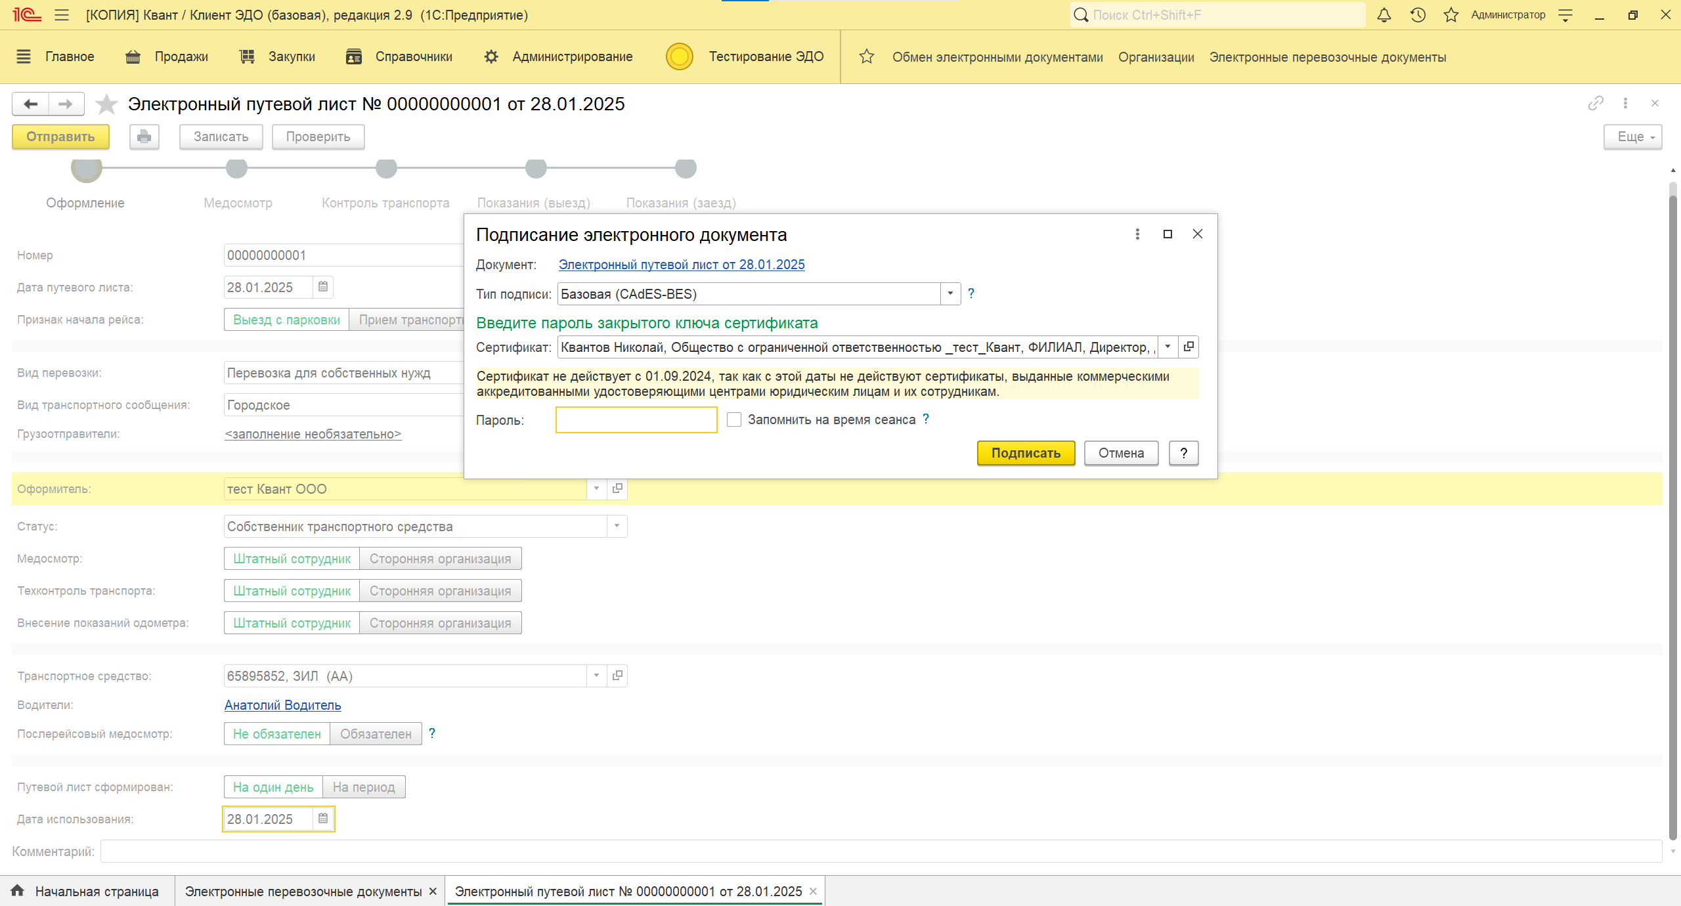Image resolution: width=1681 pixels, height=906 pixels.
Task: Expand Транспортное средство dropdown arrow
Action: pyautogui.click(x=596, y=676)
